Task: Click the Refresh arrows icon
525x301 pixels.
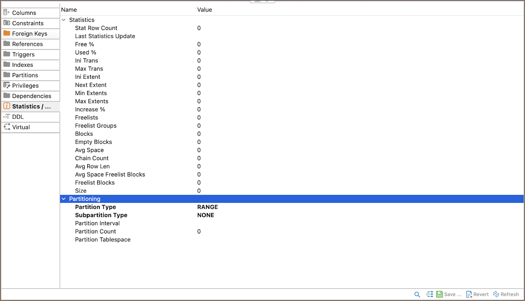Action: pyautogui.click(x=496, y=294)
